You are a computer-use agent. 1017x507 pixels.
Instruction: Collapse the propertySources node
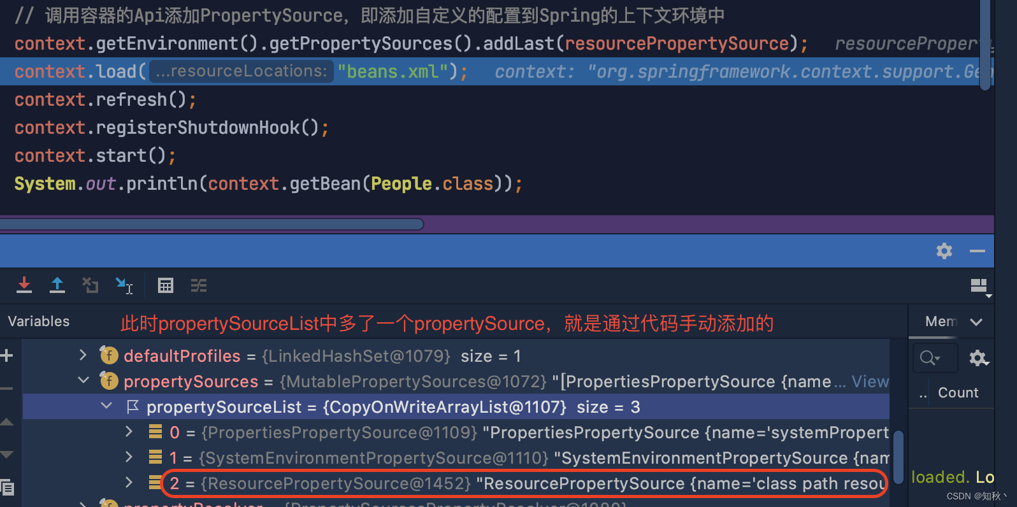83,380
